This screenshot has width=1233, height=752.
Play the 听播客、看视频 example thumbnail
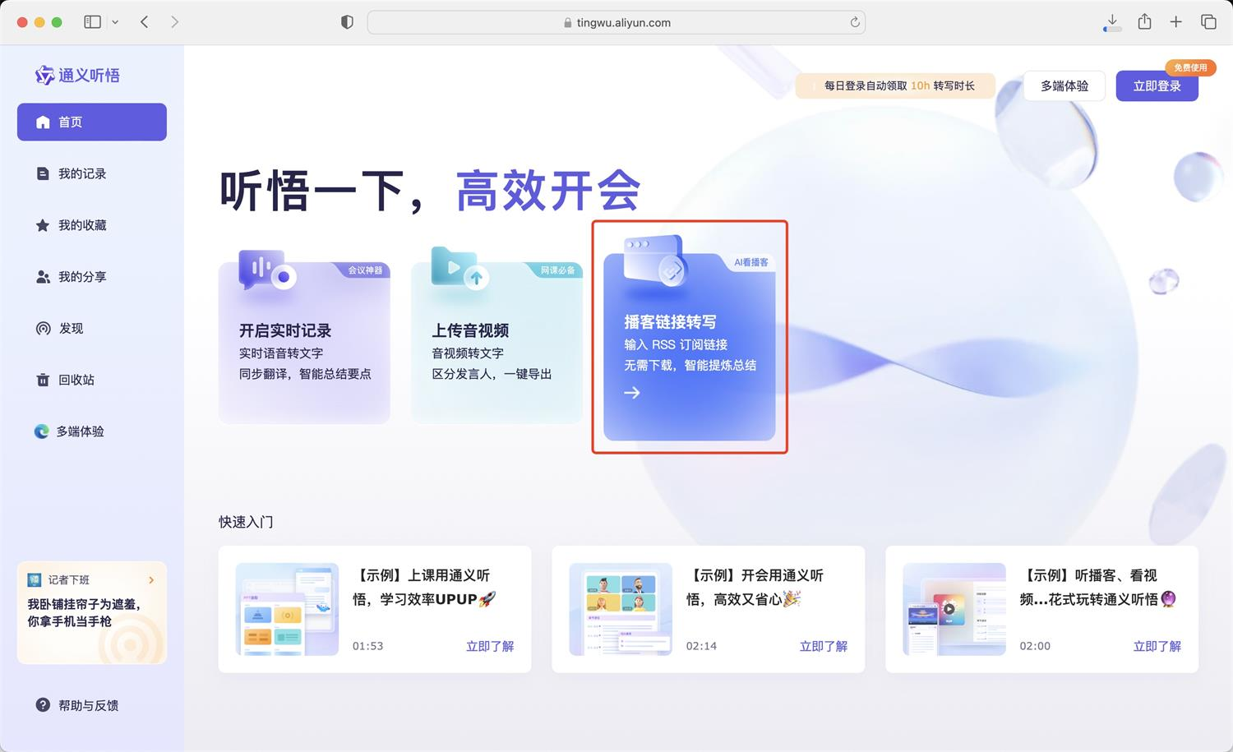tap(954, 609)
